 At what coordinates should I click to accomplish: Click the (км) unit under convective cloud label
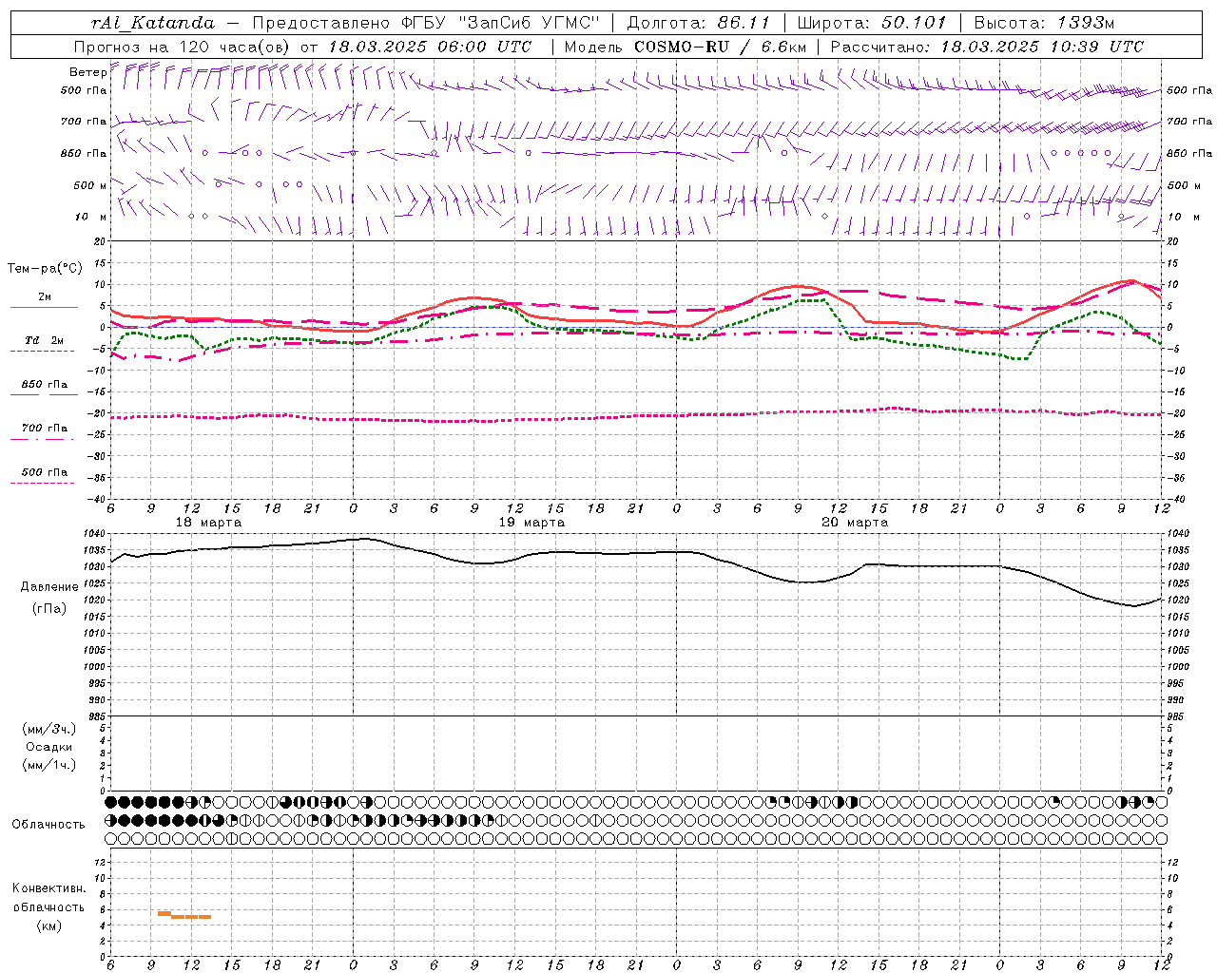coord(48,925)
